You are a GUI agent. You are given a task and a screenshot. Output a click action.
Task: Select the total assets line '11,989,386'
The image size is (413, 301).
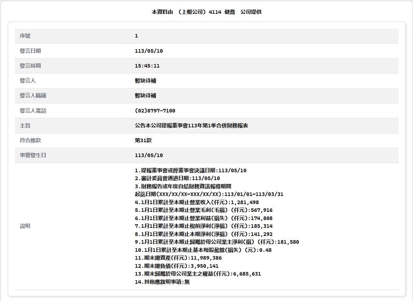coord(178,258)
